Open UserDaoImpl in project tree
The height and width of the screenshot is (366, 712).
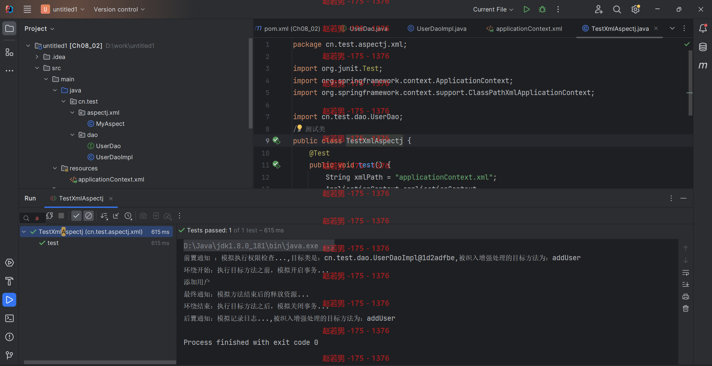click(110, 157)
